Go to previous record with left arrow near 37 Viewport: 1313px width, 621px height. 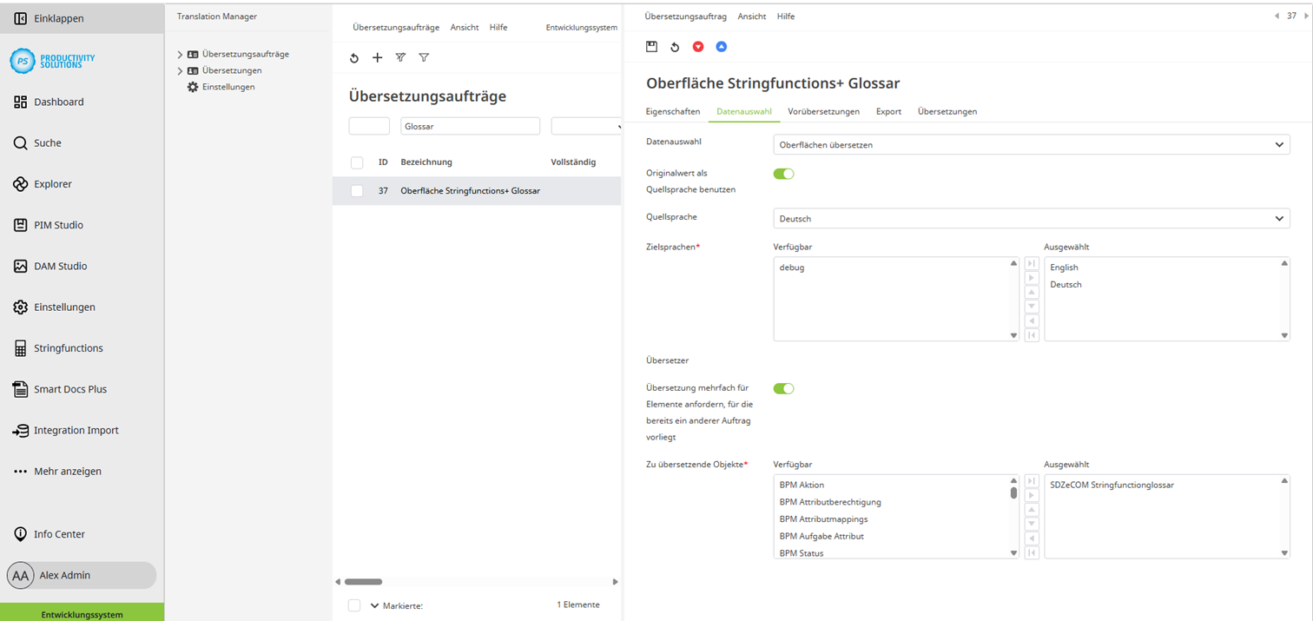(x=1277, y=17)
